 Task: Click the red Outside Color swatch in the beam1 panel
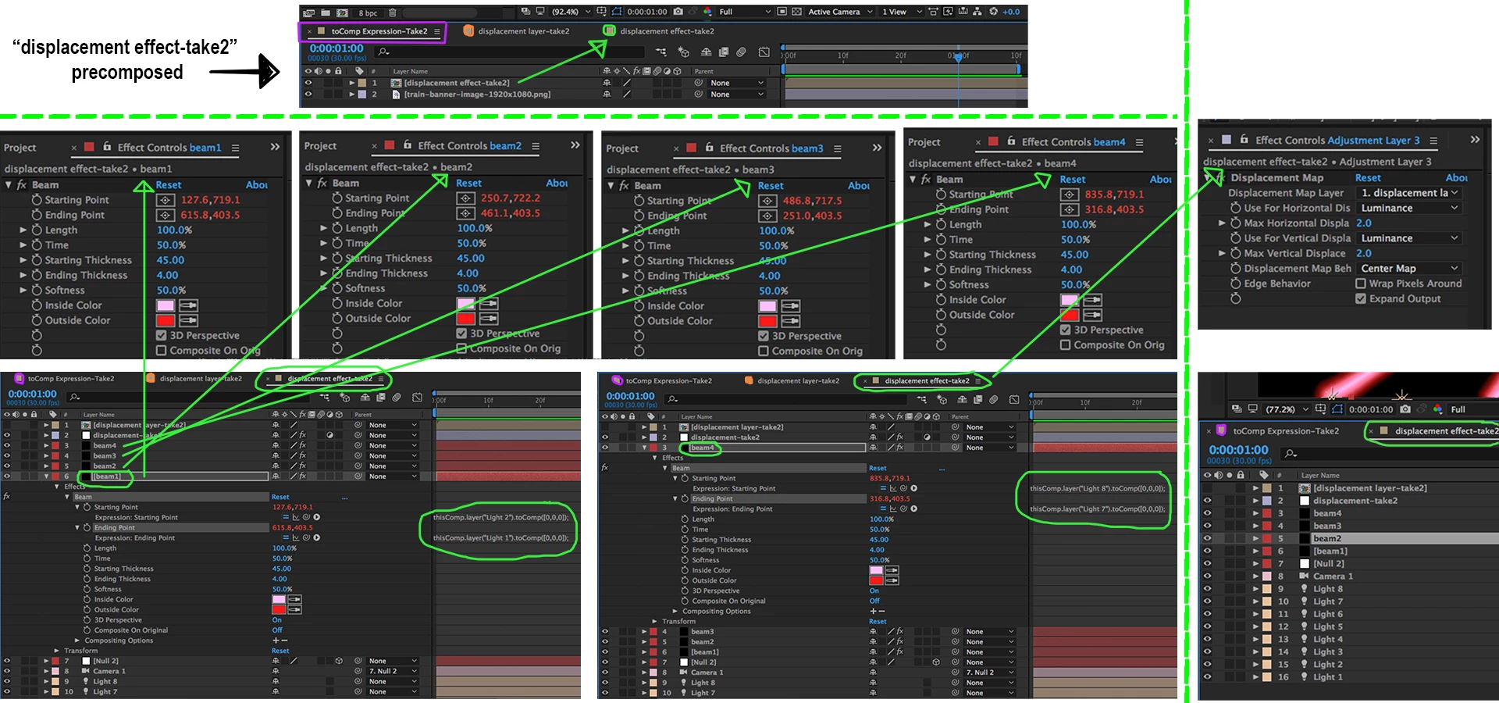(x=166, y=320)
